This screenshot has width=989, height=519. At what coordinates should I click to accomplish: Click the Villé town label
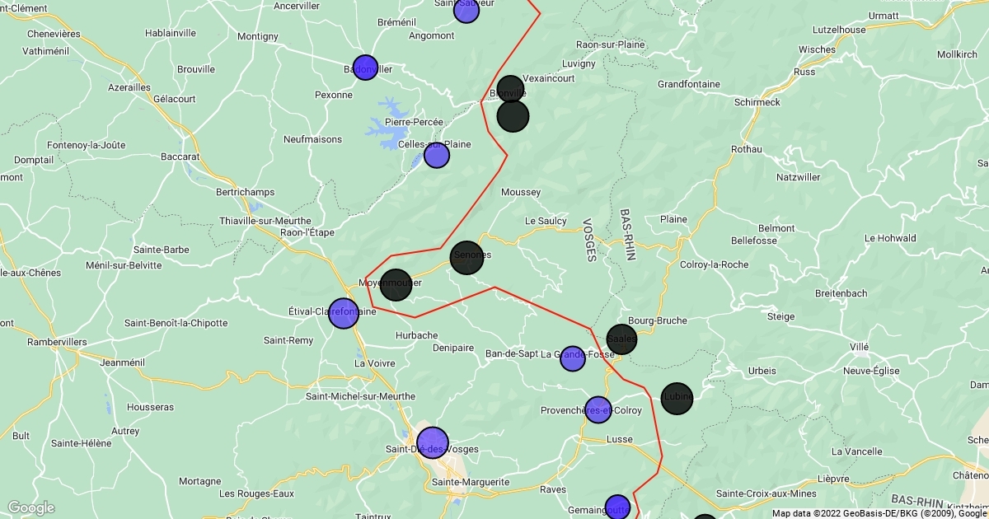859,347
